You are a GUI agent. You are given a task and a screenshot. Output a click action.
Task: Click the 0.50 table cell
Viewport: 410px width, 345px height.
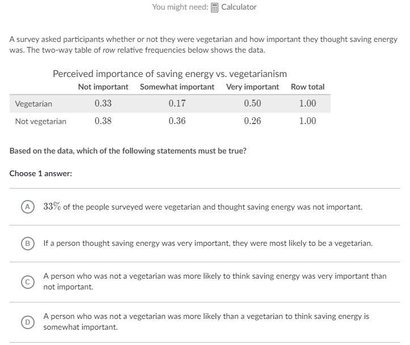252,104
